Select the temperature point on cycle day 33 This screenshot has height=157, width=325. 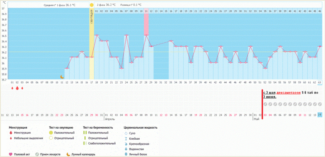(171, 41)
